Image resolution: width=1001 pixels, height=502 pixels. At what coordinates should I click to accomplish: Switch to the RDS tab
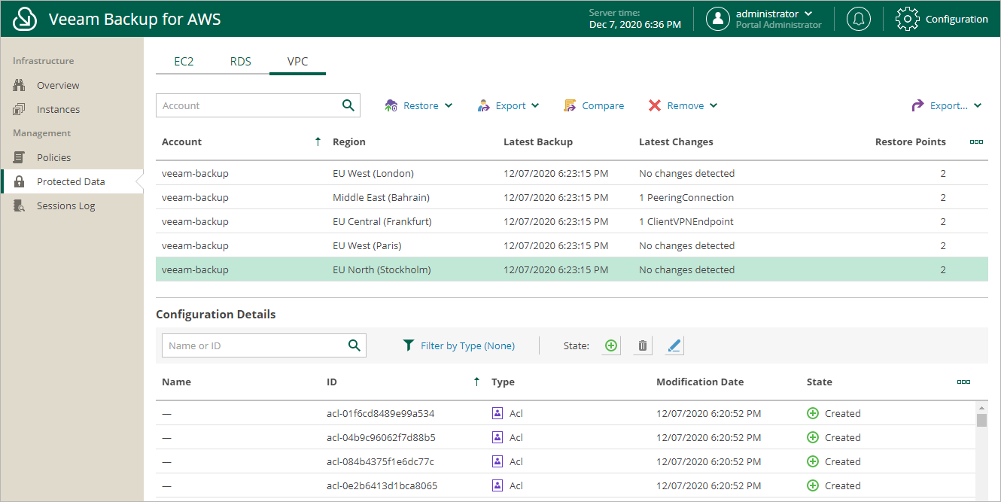241,62
